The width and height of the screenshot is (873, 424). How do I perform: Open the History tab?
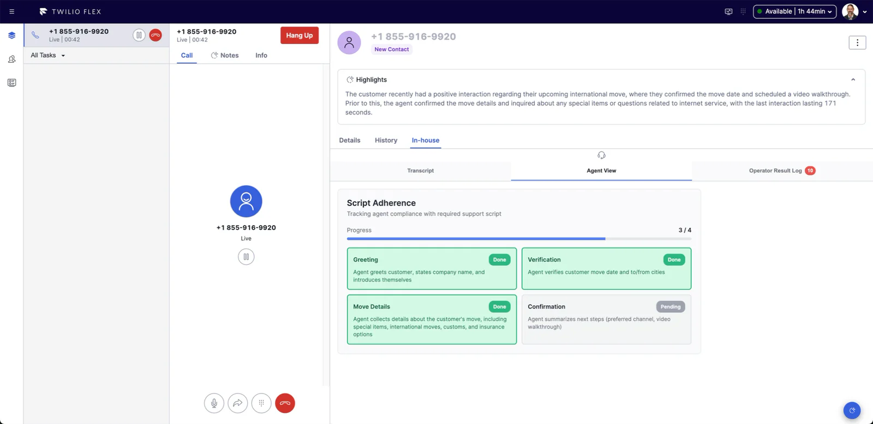[x=386, y=141]
